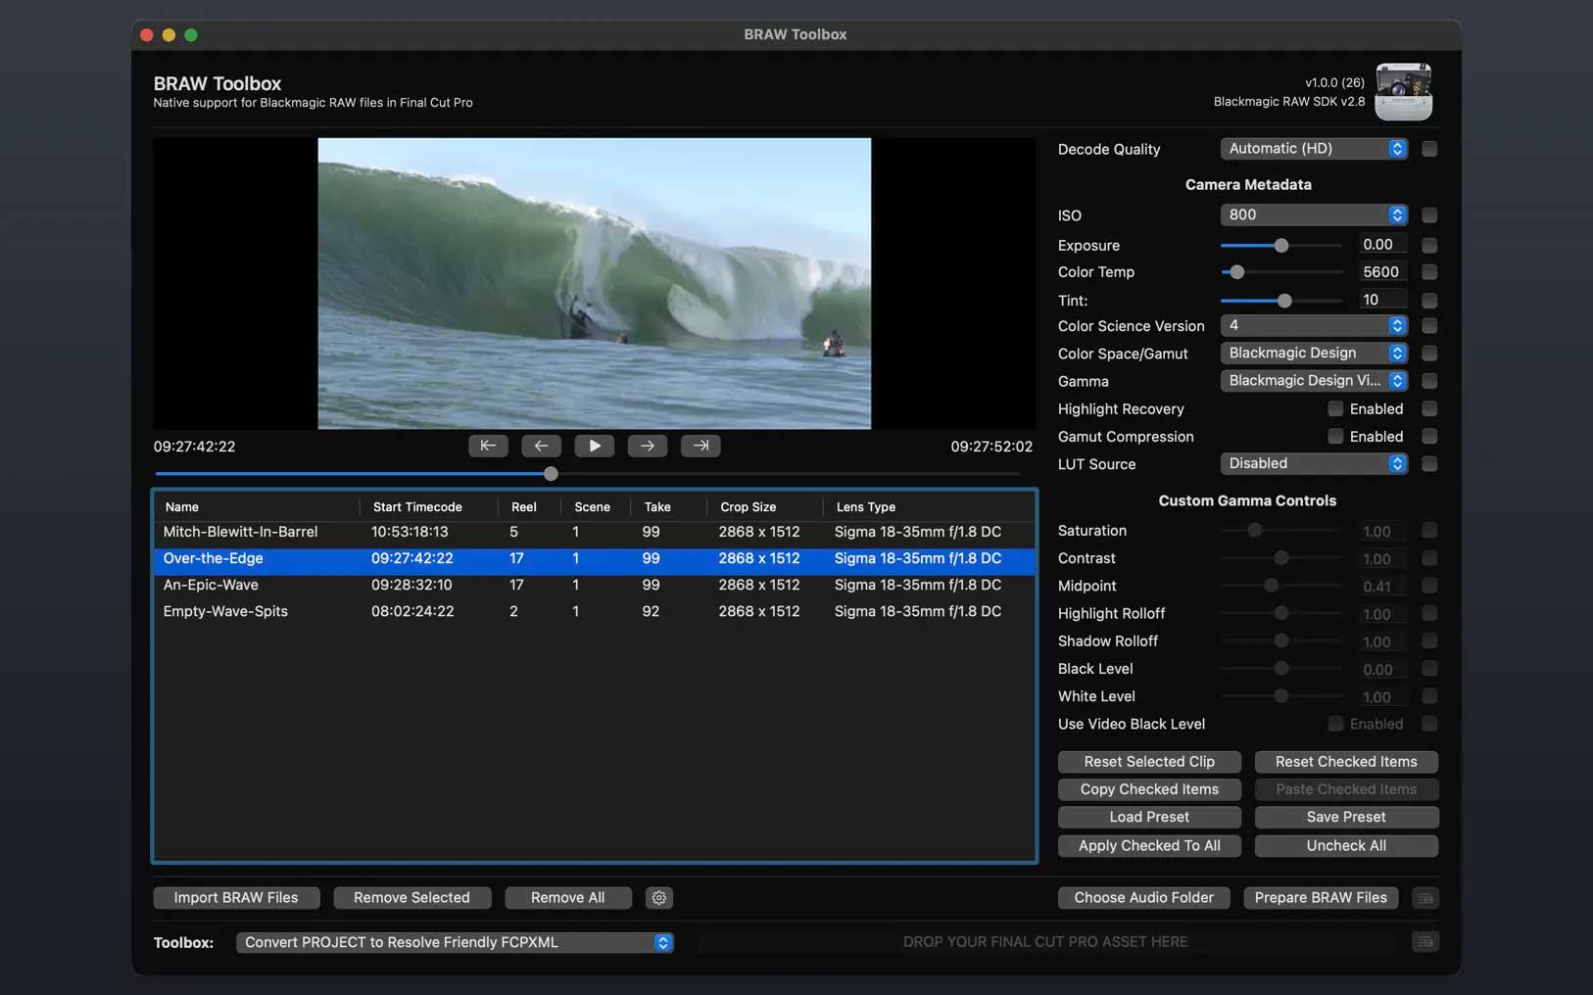Viewport: 1593px width, 995px height.
Task: Click the Exposure slider handle
Action: click(1281, 245)
